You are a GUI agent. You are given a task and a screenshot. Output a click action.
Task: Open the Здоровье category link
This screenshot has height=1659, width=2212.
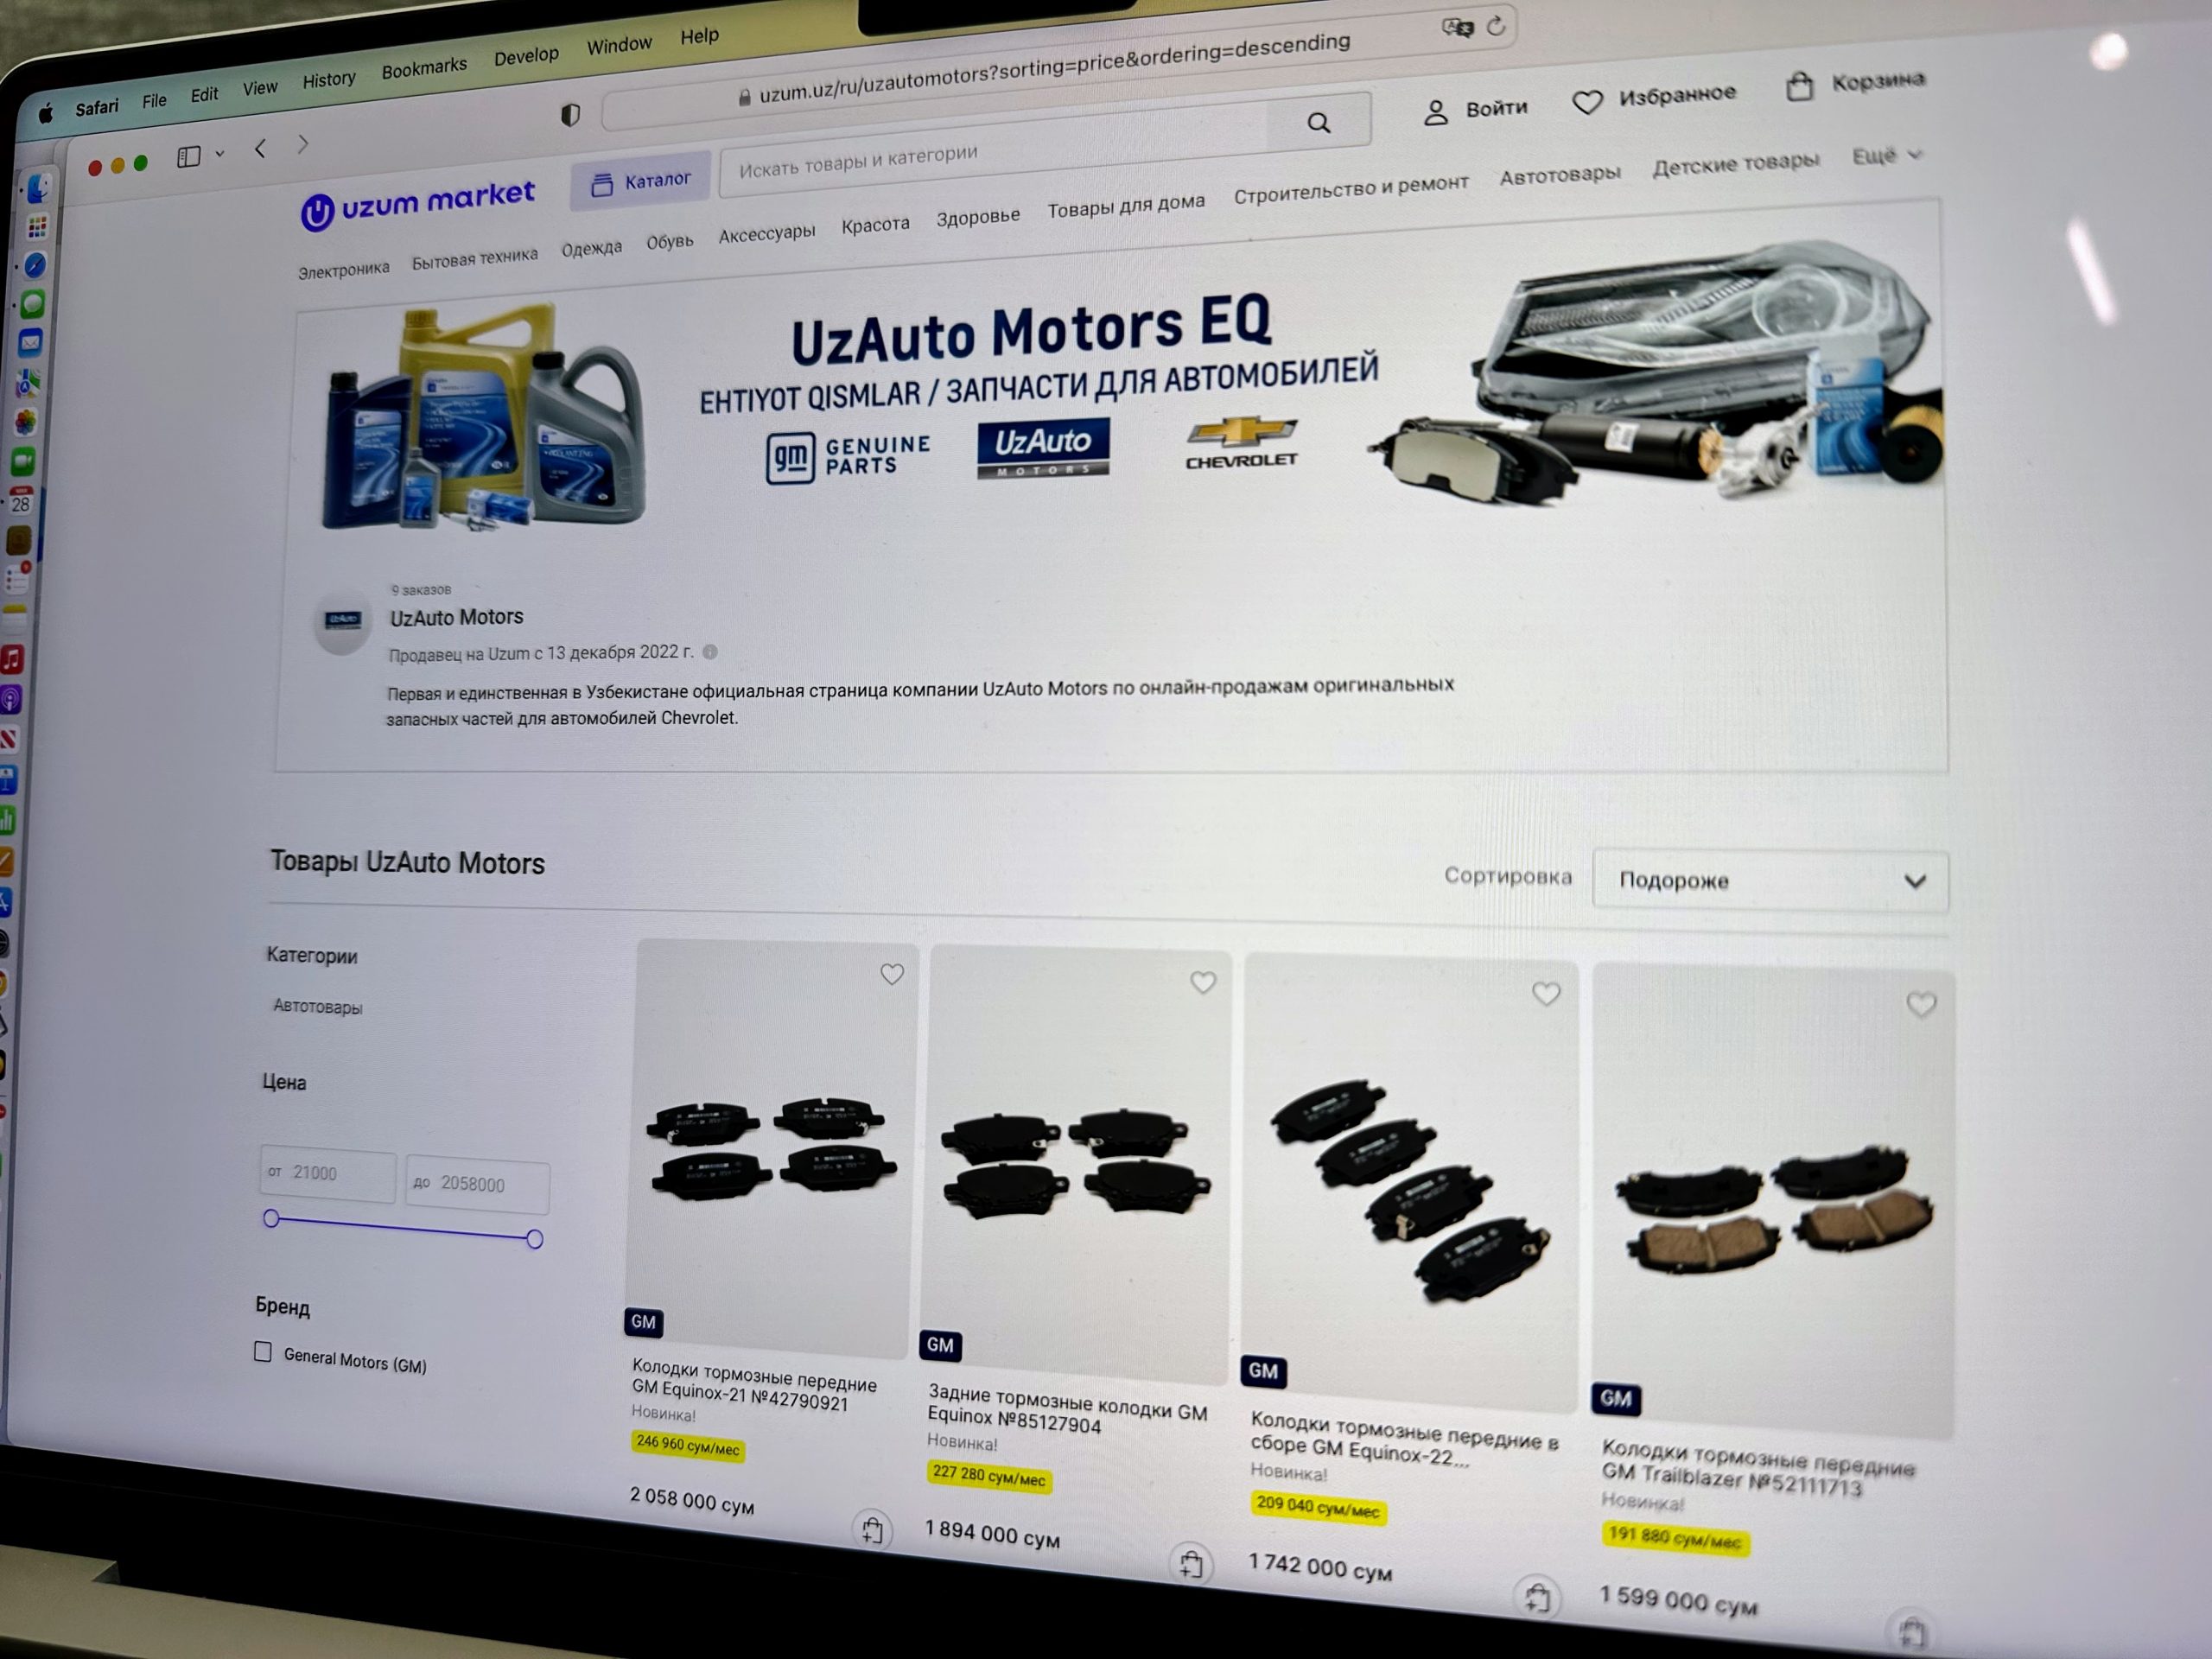click(978, 216)
